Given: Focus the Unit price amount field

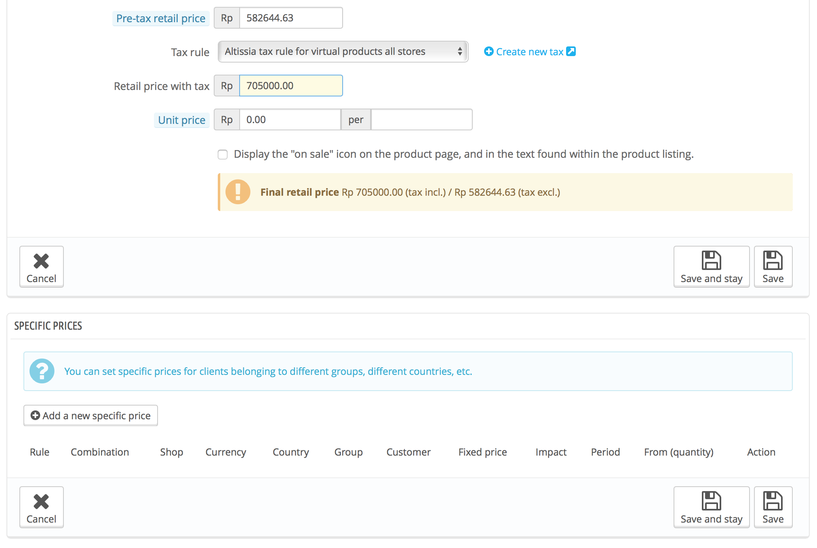Looking at the screenshot, I should [x=290, y=120].
